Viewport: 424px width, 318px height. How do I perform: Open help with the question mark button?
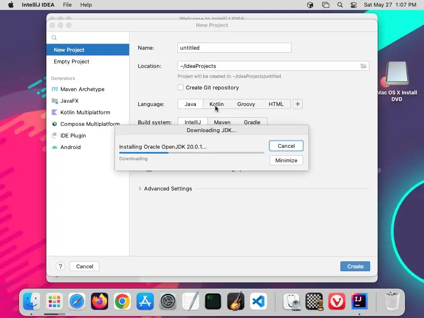click(x=60, y=266)
